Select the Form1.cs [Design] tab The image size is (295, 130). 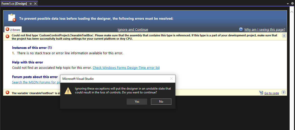pyautogui.click(x=14, y=4)
